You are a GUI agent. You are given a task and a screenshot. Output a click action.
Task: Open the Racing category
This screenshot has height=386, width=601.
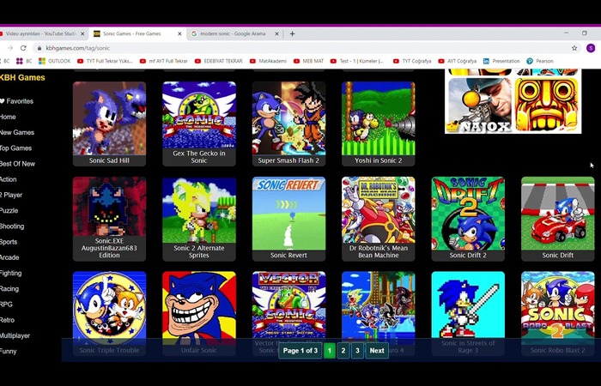pos(9,289)
